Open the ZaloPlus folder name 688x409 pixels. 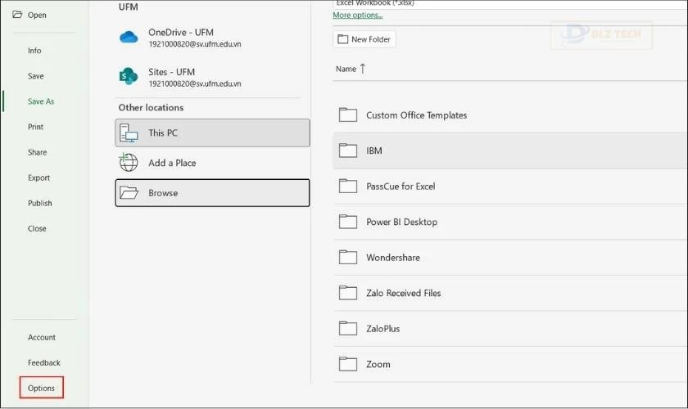coord(383,328)
